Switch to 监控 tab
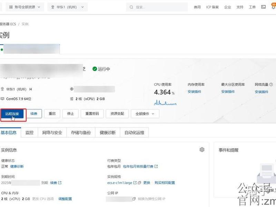Screen dimensions: 276x207 [x=29, y=132]
